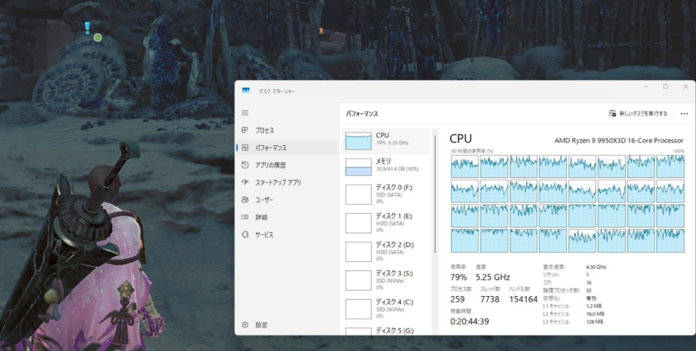The height and width of the screenshot is (351, 696).
Task: Open the サービス gear-puzzle icon
Action: 245,234
